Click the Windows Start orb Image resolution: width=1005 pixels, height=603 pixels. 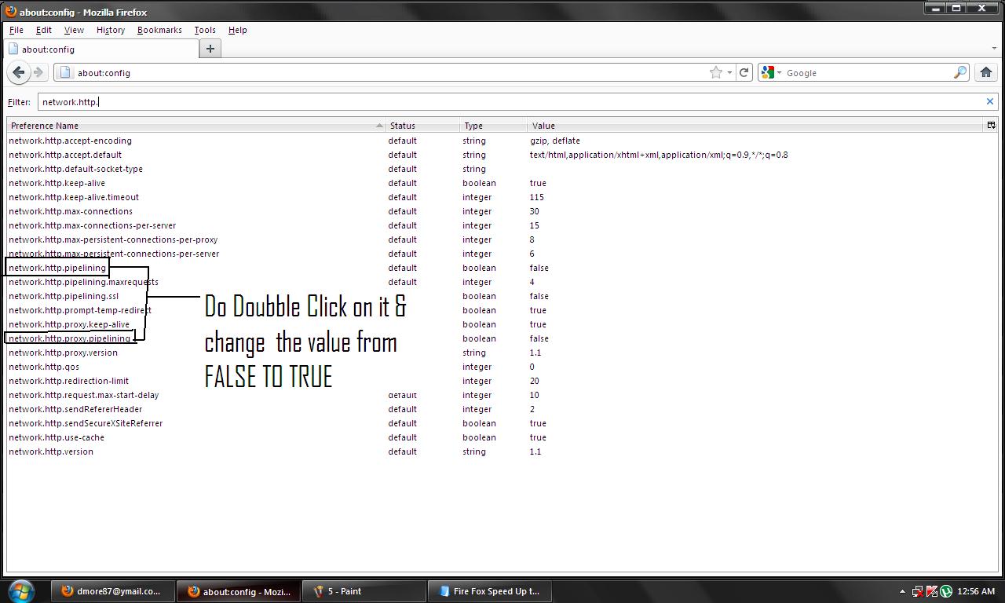click(21, 590)
